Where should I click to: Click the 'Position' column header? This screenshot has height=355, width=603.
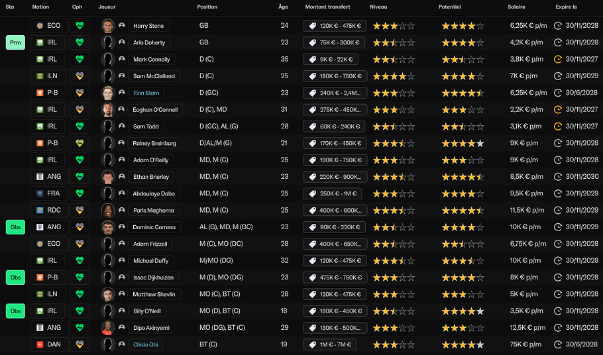207,7
